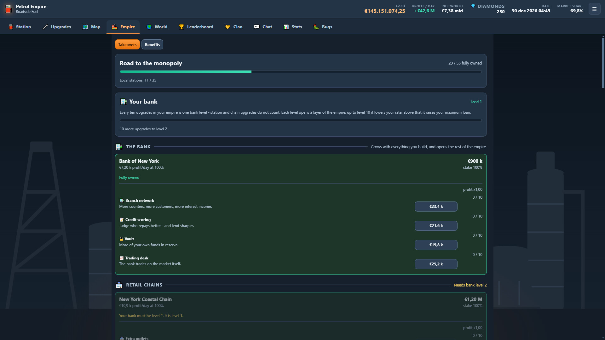
Task: Open the Benefits sub-tab
Action: click(152, 44)
